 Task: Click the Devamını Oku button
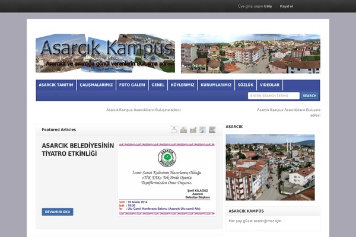point(58,212)
